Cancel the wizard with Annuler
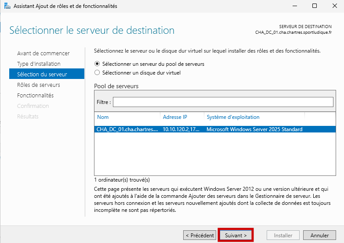 (x=319, y=236)
